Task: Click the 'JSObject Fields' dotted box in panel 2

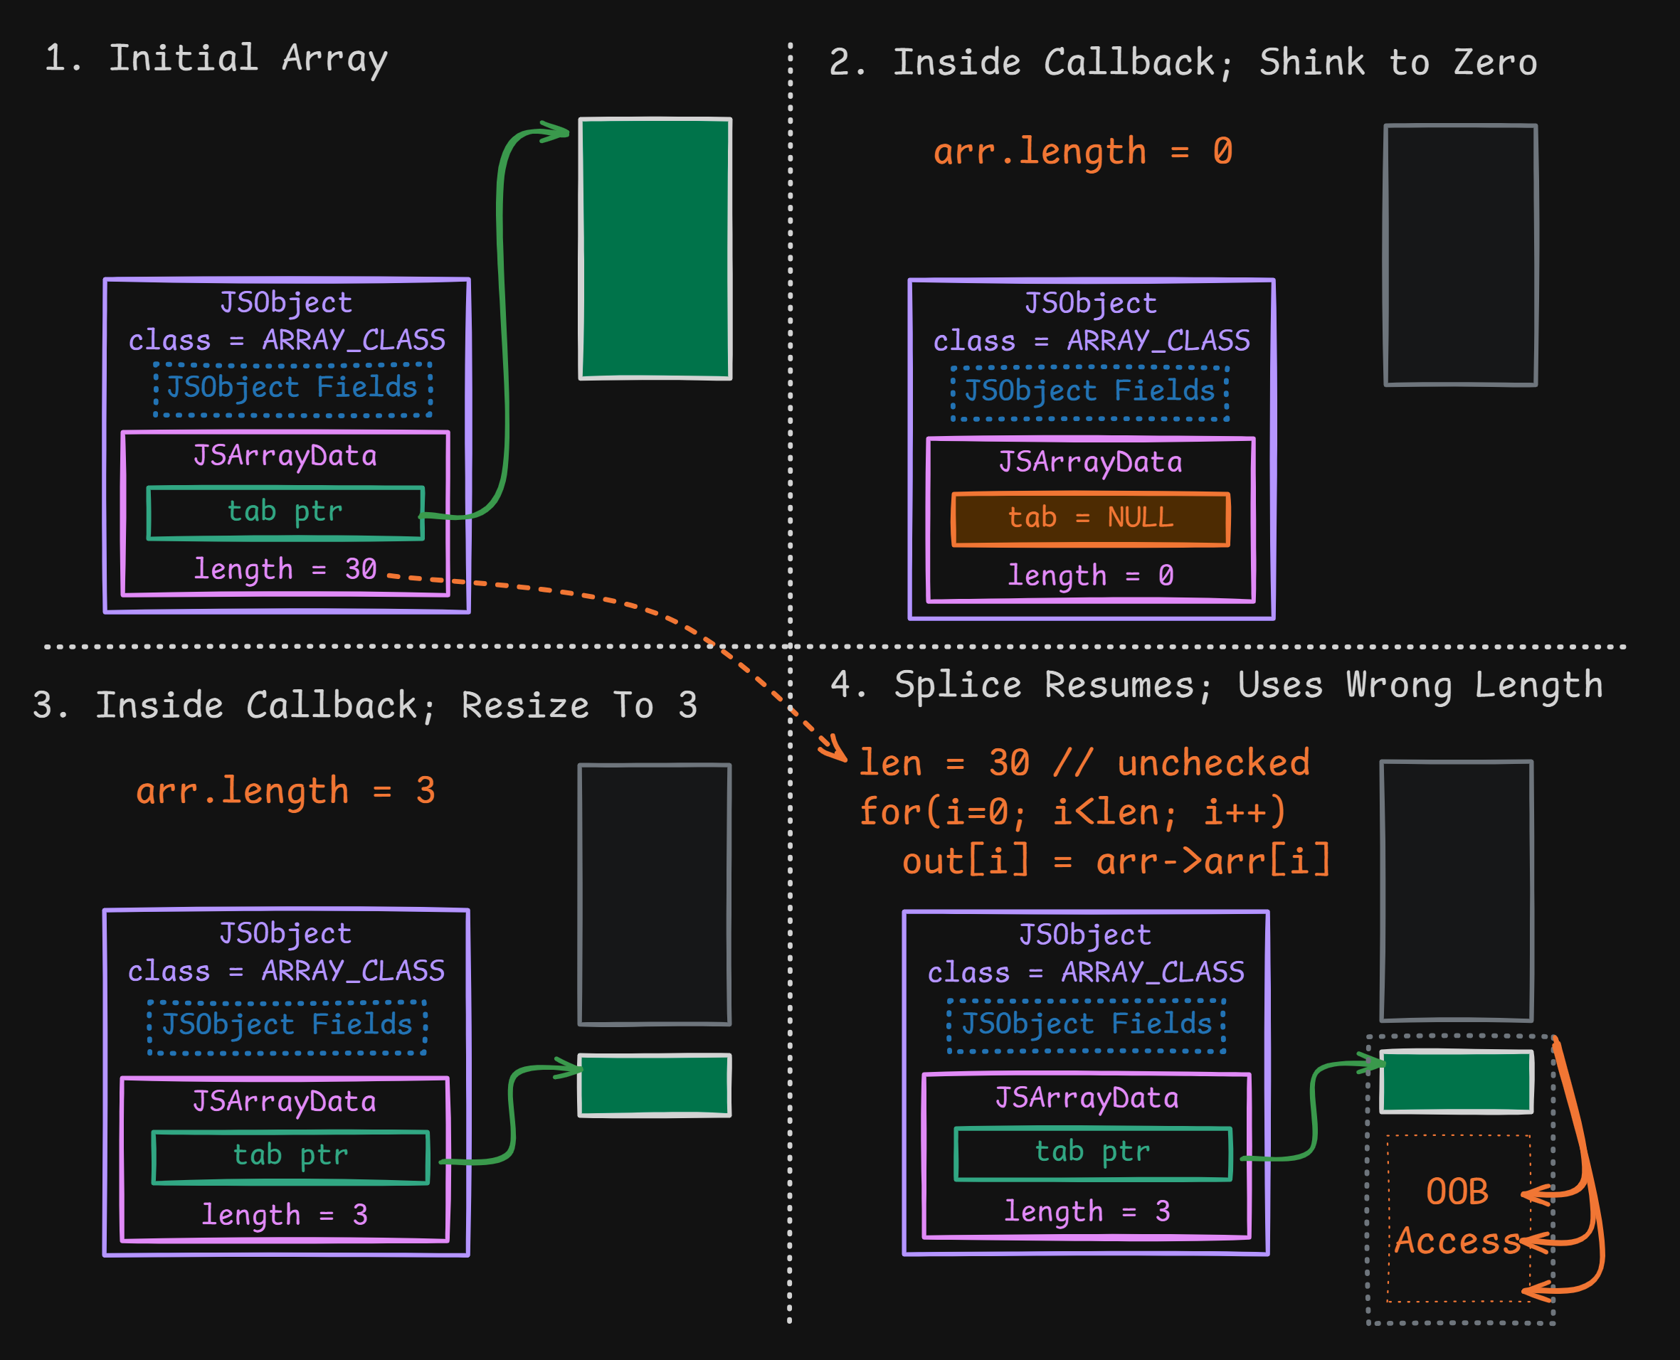Action: [1089, 392]
